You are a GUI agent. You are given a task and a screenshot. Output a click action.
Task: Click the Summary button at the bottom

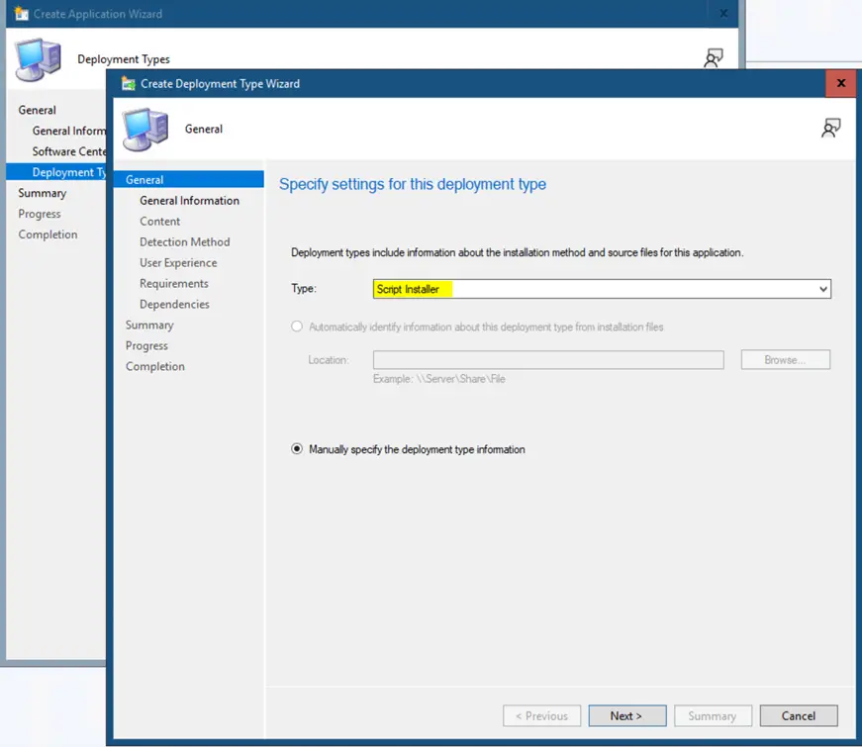pyautogui.click(x=713, y=715)
